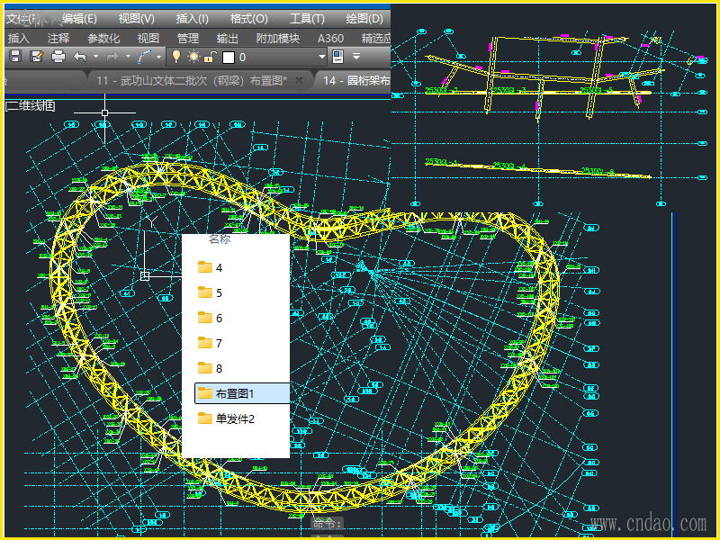Close the 11 - 武功山文体二批次 drawing tab
The image size is (720, 540).
point(299,81)
